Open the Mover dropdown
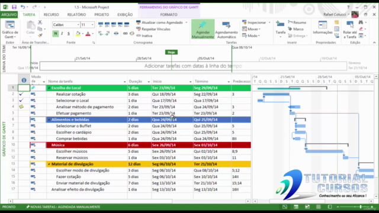Screen dimensions: 379x213 (251, 29)
